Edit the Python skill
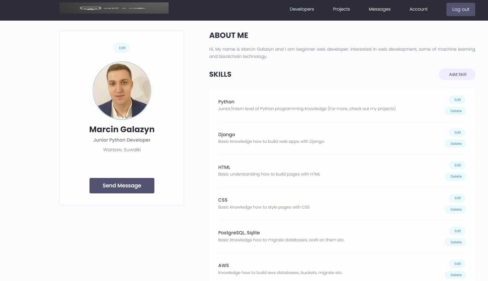This screenshot has width=488, height=281. point(457,100)
